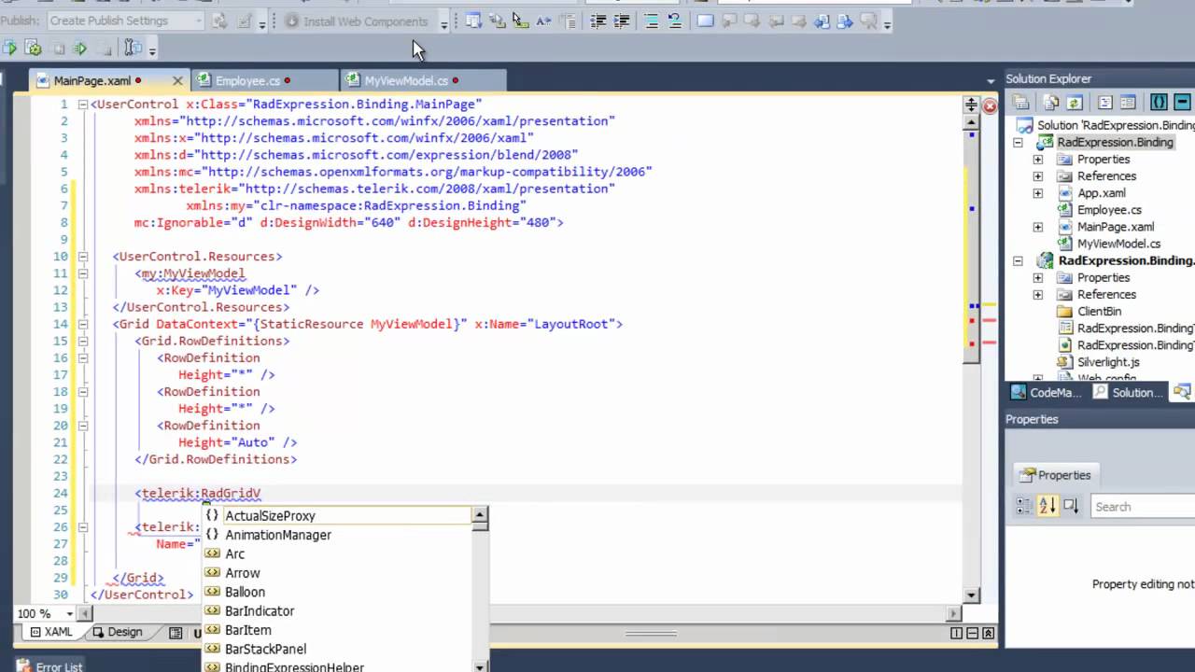Image resolution: width=1195 pixels, height=672 pixels.
Task: Select Silverlight.js in Solution Explorer
Action: (x=1108, y=362)
